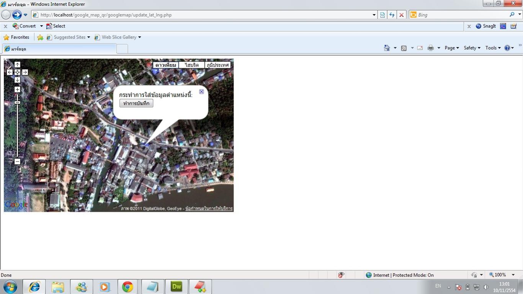The height and width of the screenshot is (294, 523).
Task: Open the map terms of service link
Action: click(x=209, y=209)
